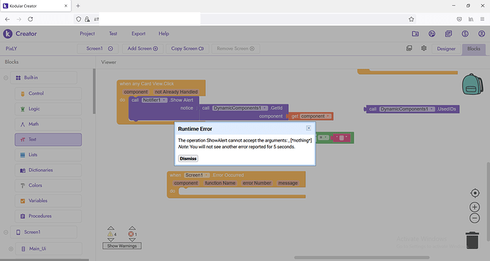Screen dimensions: 490x261
Task: Click the Show Warnings button
Action: pyautogui.click(x=122, y=246)
